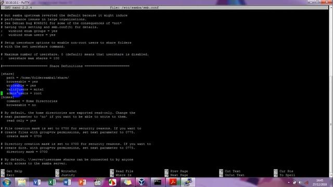
Task: Click the writeable = yes line
Action: coord(21,85)
